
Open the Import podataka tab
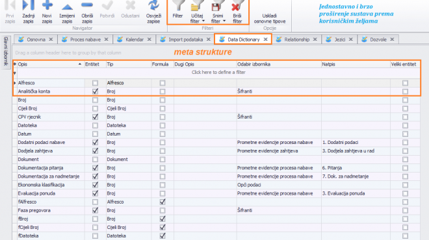[x=185, y=40]
